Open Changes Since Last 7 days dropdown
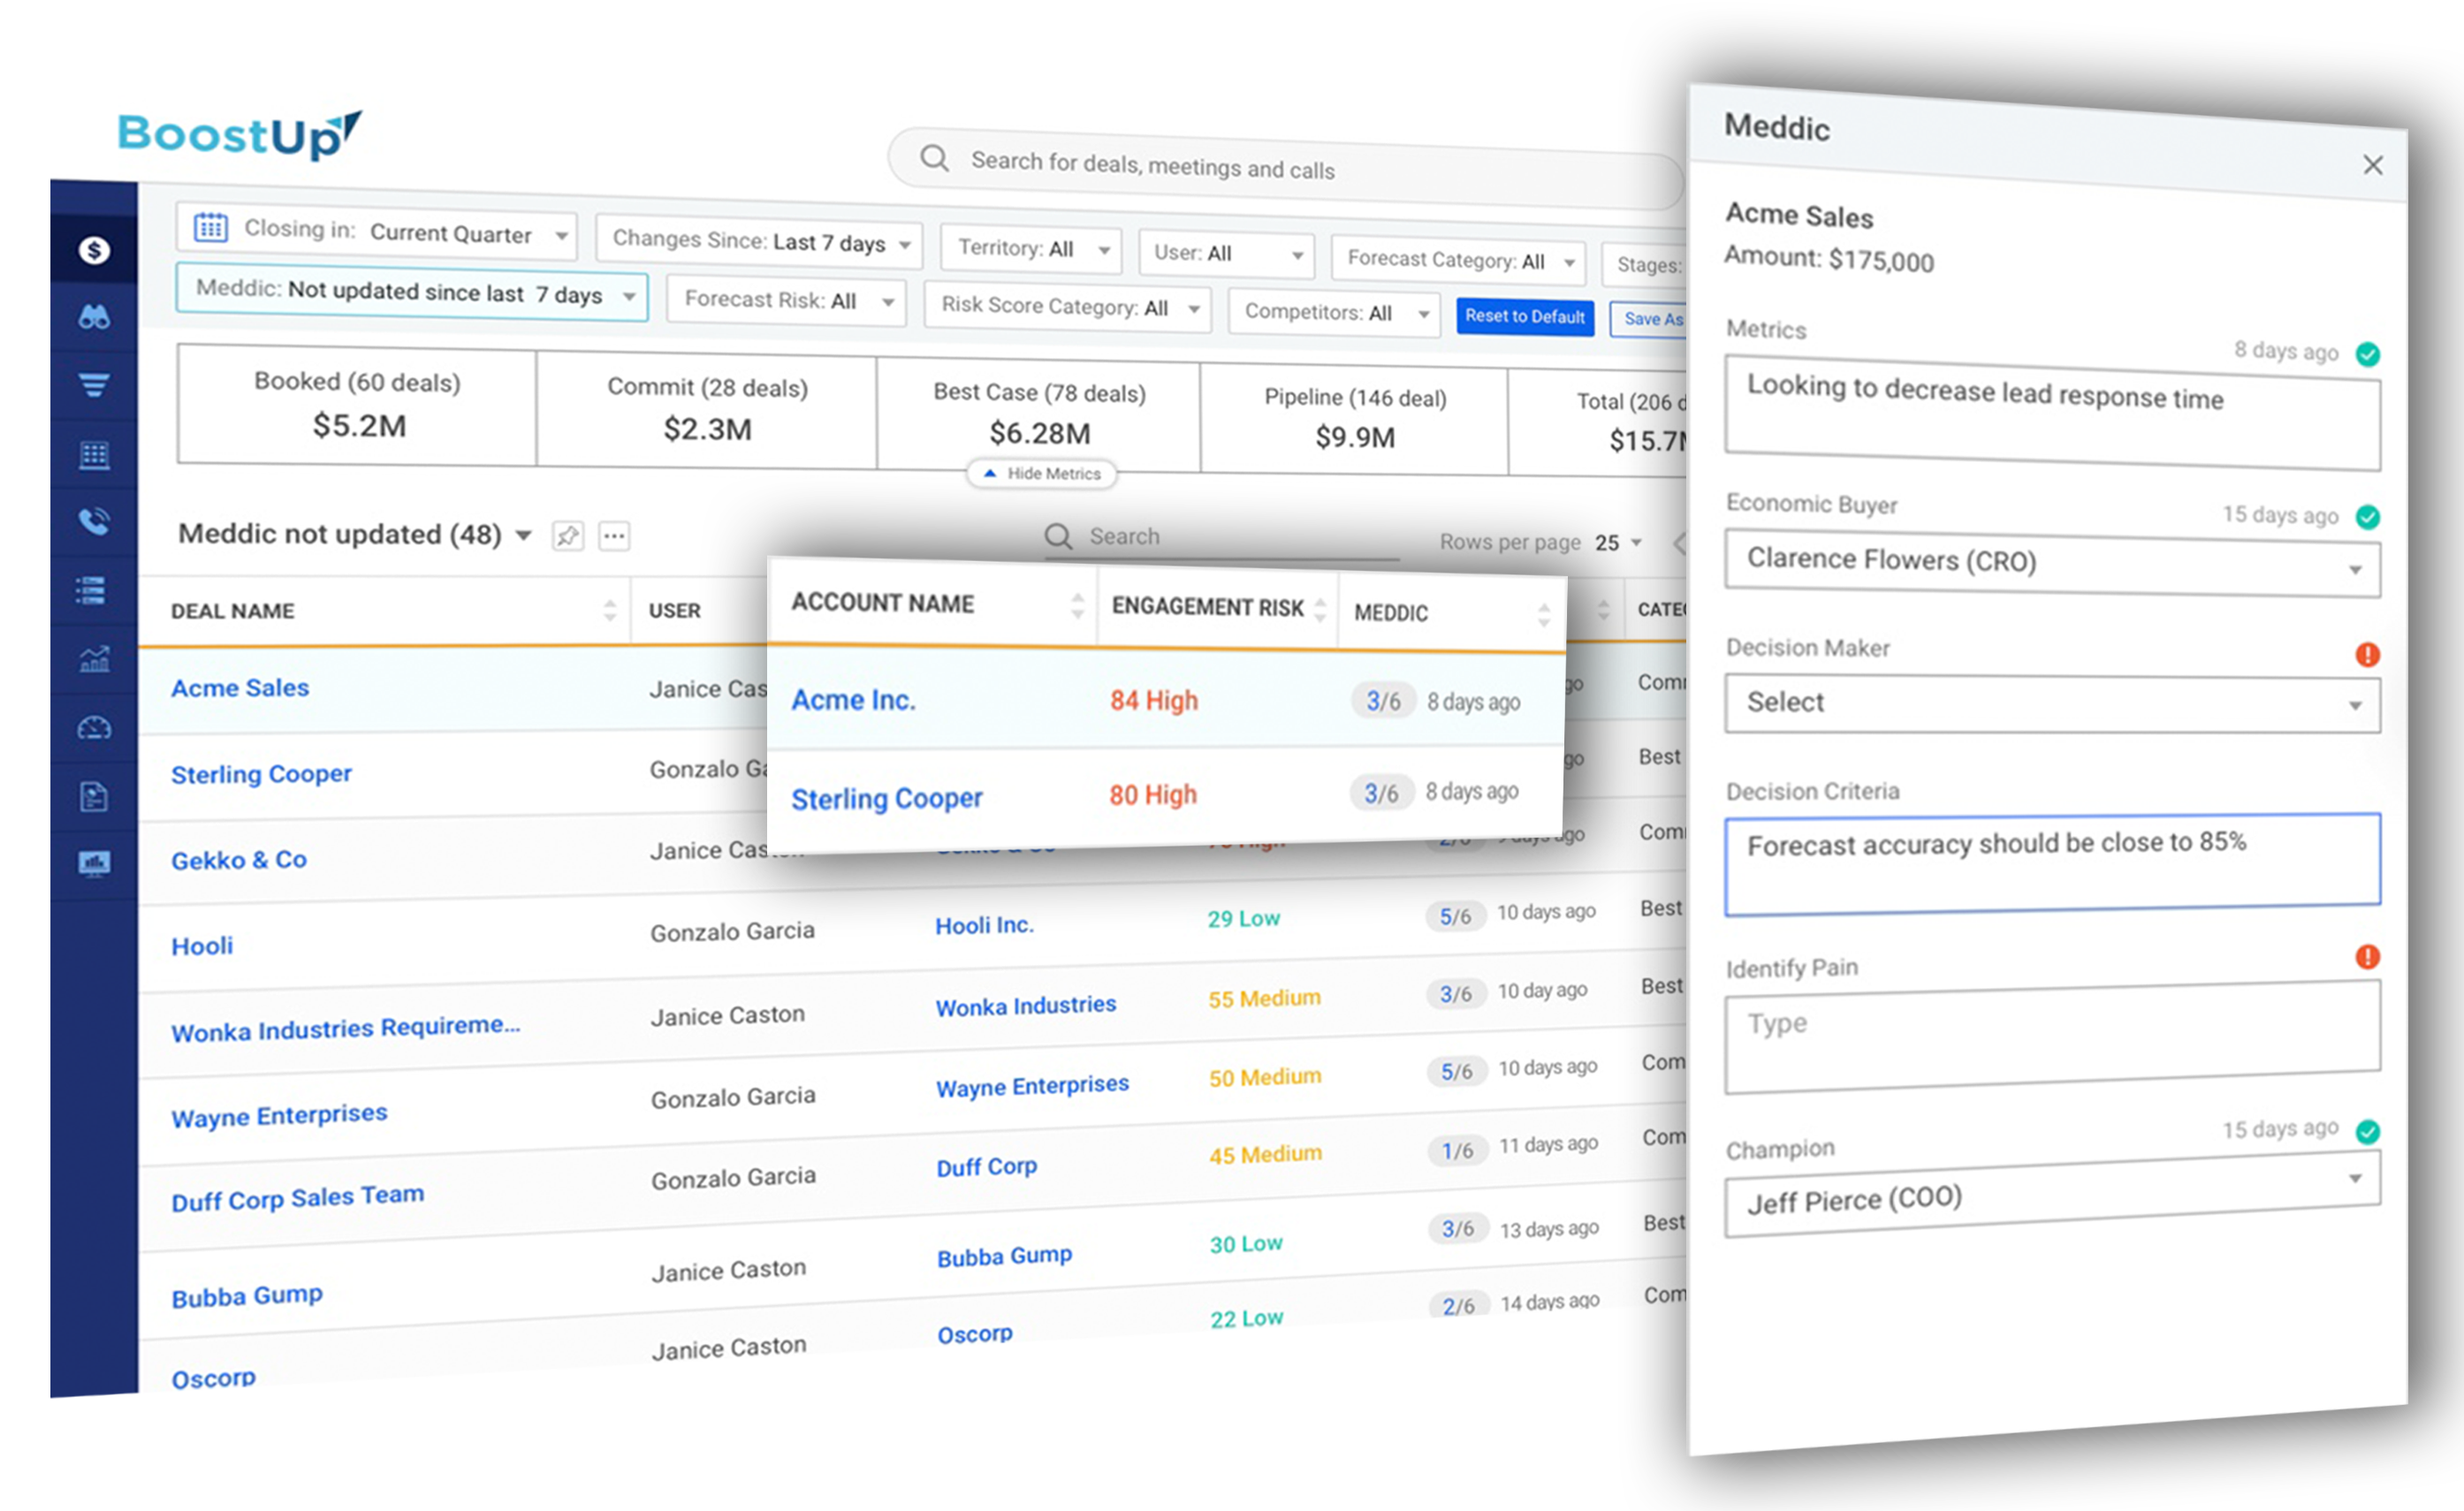Image resolution: width=2464 pixels, height=1511 pixels. click(760, 241)
